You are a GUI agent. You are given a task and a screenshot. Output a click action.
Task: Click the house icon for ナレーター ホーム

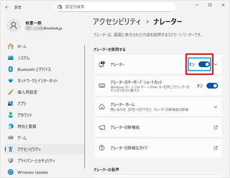[x=102, y=107]
